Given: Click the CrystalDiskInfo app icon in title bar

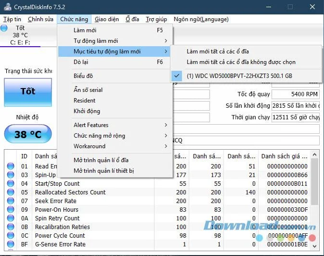Looking at the screenshot, I should pos(8,7).
